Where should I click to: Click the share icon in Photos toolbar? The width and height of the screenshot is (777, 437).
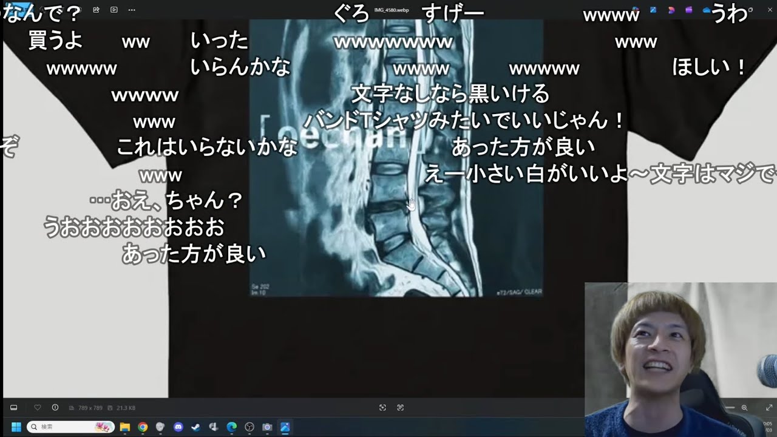96,10
